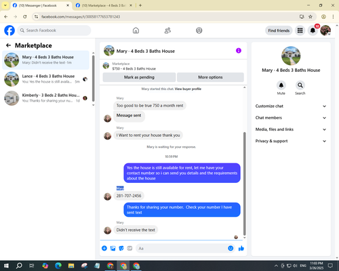
Task: Open the account profile picture menu
Action: pos(325,30)
